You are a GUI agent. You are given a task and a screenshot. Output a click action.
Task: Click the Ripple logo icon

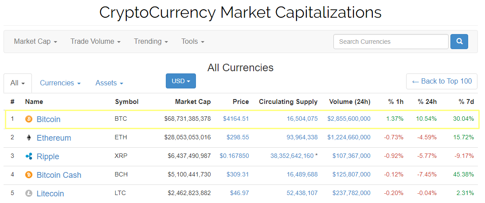coord(29,156)
